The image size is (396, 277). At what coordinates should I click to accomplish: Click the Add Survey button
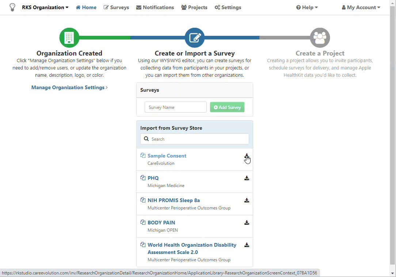(x=227, y=107)
